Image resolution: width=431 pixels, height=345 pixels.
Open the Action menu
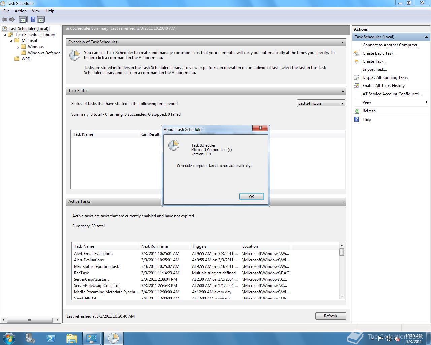pyautogui.click(x=21, y=11)
